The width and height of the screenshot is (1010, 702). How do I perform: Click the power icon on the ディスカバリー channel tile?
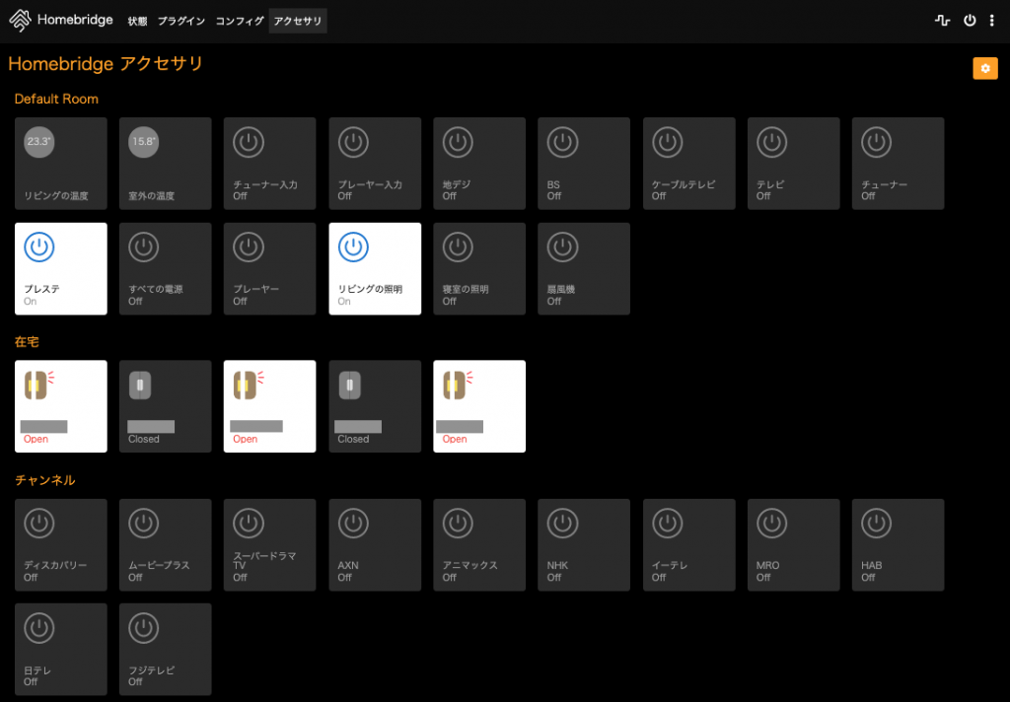[39, 523]
